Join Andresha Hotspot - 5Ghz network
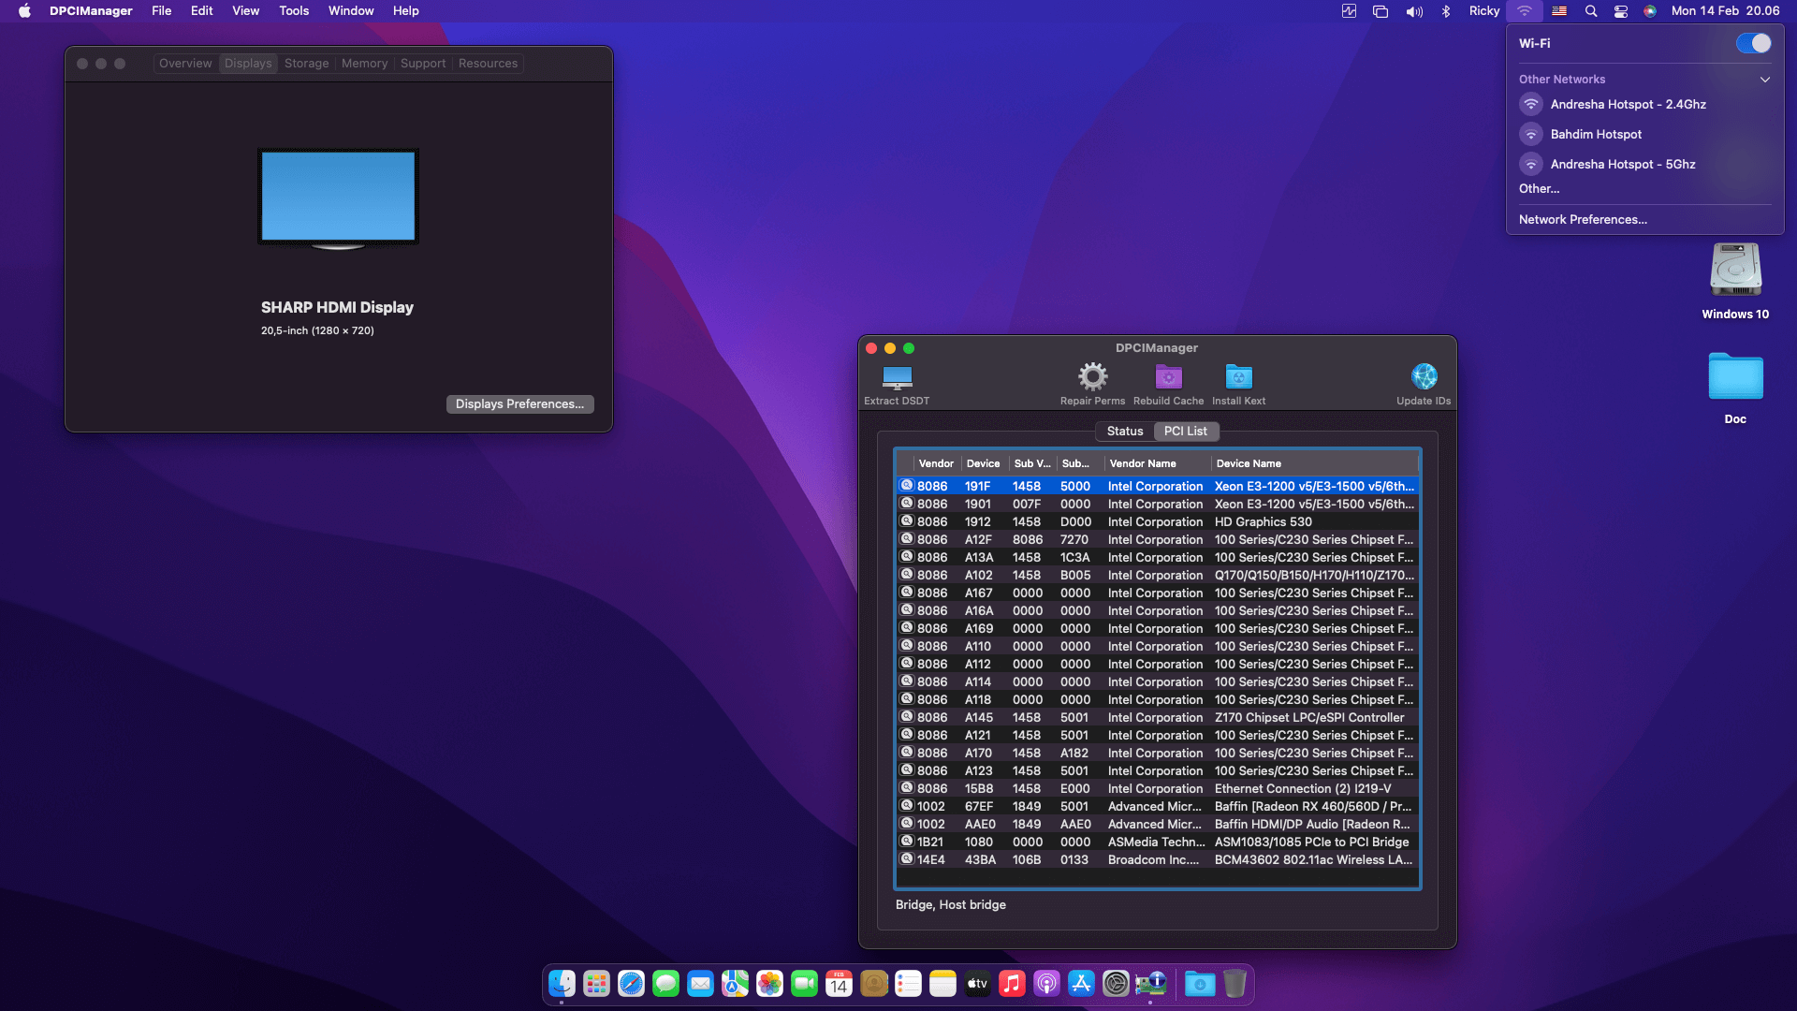 click(x=1644, y=164)
